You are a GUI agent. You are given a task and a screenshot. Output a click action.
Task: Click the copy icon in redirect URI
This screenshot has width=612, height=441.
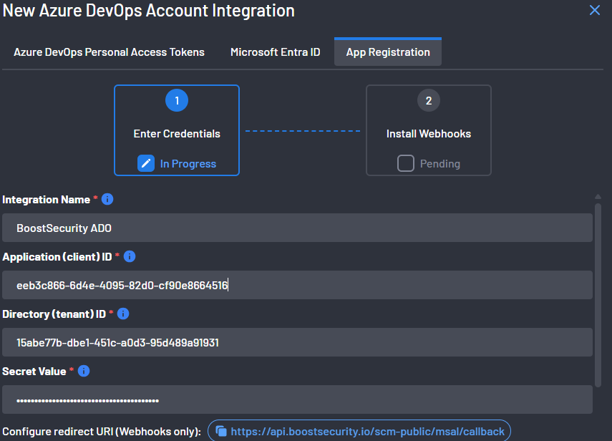point(221,431)
